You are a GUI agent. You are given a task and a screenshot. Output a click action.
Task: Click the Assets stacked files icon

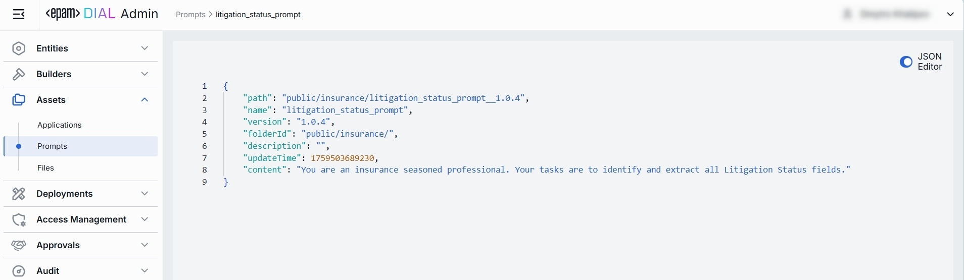19,100
